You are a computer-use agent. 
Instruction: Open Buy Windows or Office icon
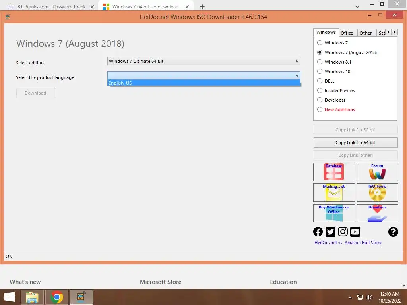[334, 213]
